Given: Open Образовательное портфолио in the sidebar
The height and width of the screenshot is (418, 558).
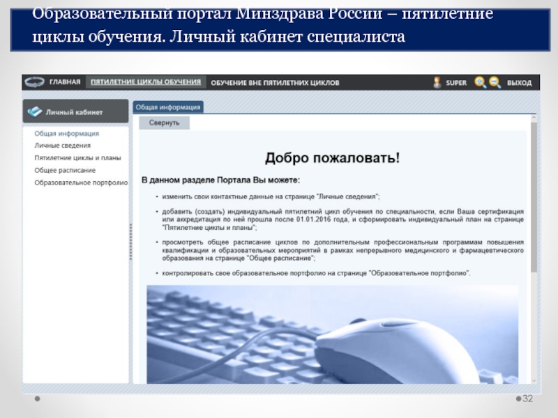Looking at the screenshot, I should (81, 183).
